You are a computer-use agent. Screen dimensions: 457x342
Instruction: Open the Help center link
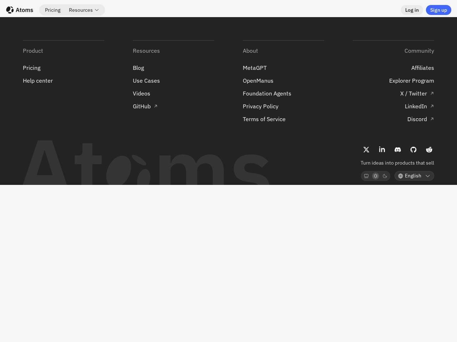click(38, 81)
